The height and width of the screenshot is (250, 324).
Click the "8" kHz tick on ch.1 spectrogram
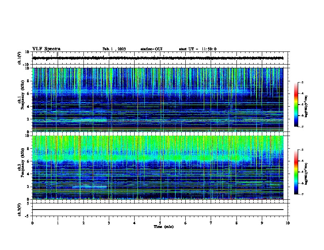tap(28, 81)
